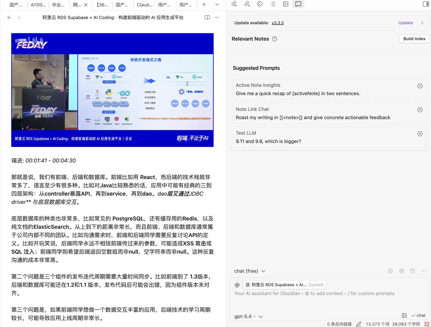Click the 28,083 个字符 character count
The image size is (431, 327).
tap(406, 324)
